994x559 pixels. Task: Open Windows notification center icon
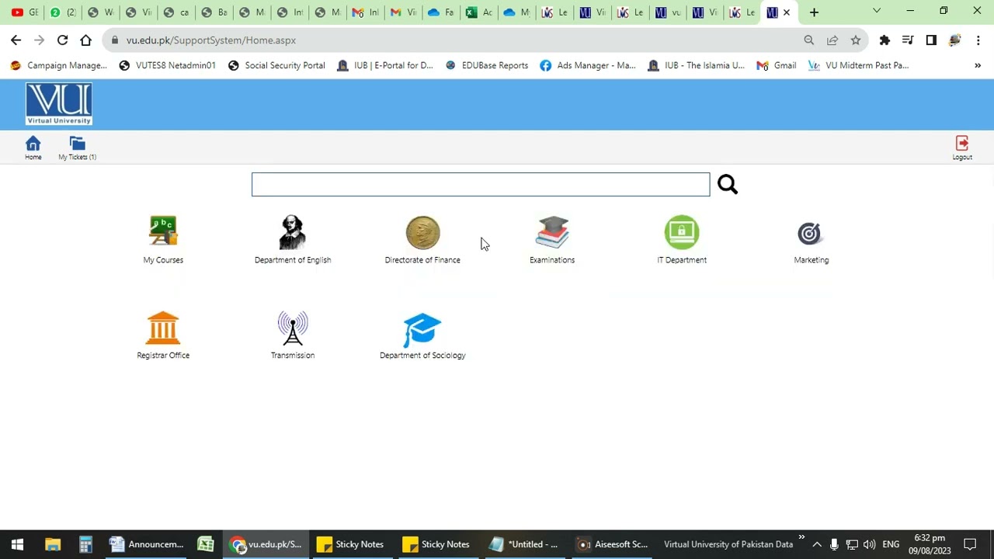click(970, 544)
